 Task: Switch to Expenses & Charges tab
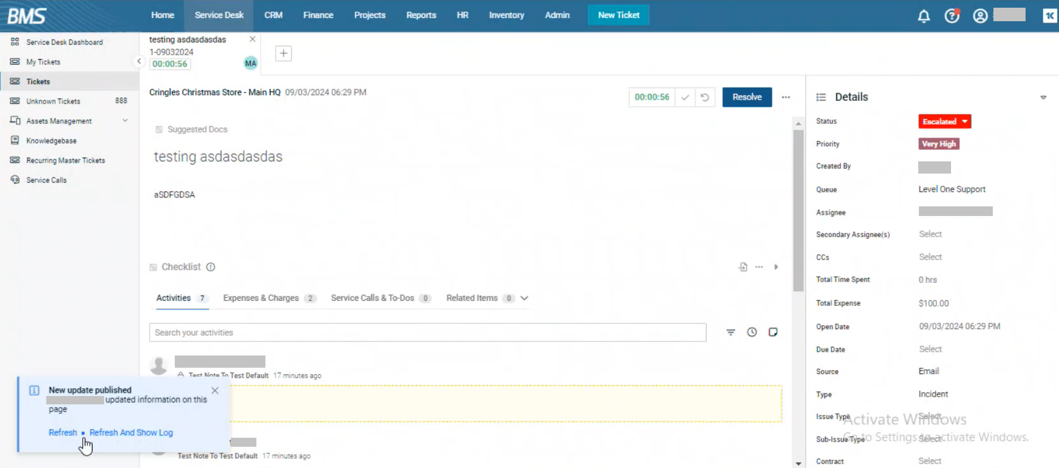click(x=261, y=298)
